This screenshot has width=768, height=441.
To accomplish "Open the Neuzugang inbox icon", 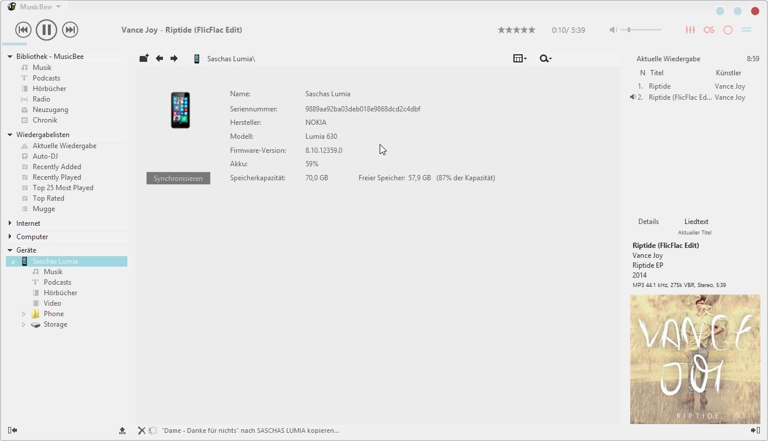I will 25,110.
